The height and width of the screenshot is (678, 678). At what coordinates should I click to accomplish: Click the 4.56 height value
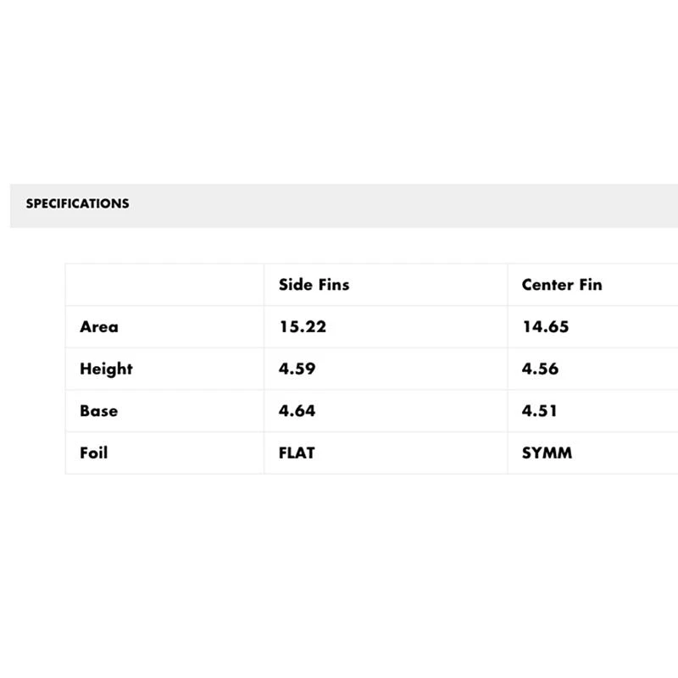tap(540, 369)
